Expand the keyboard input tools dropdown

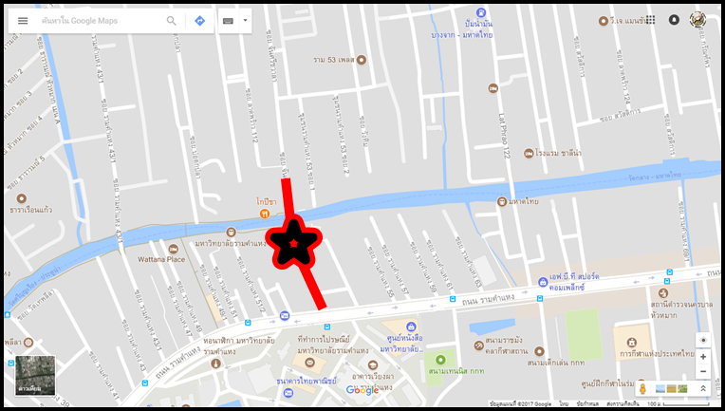point(245,21)
